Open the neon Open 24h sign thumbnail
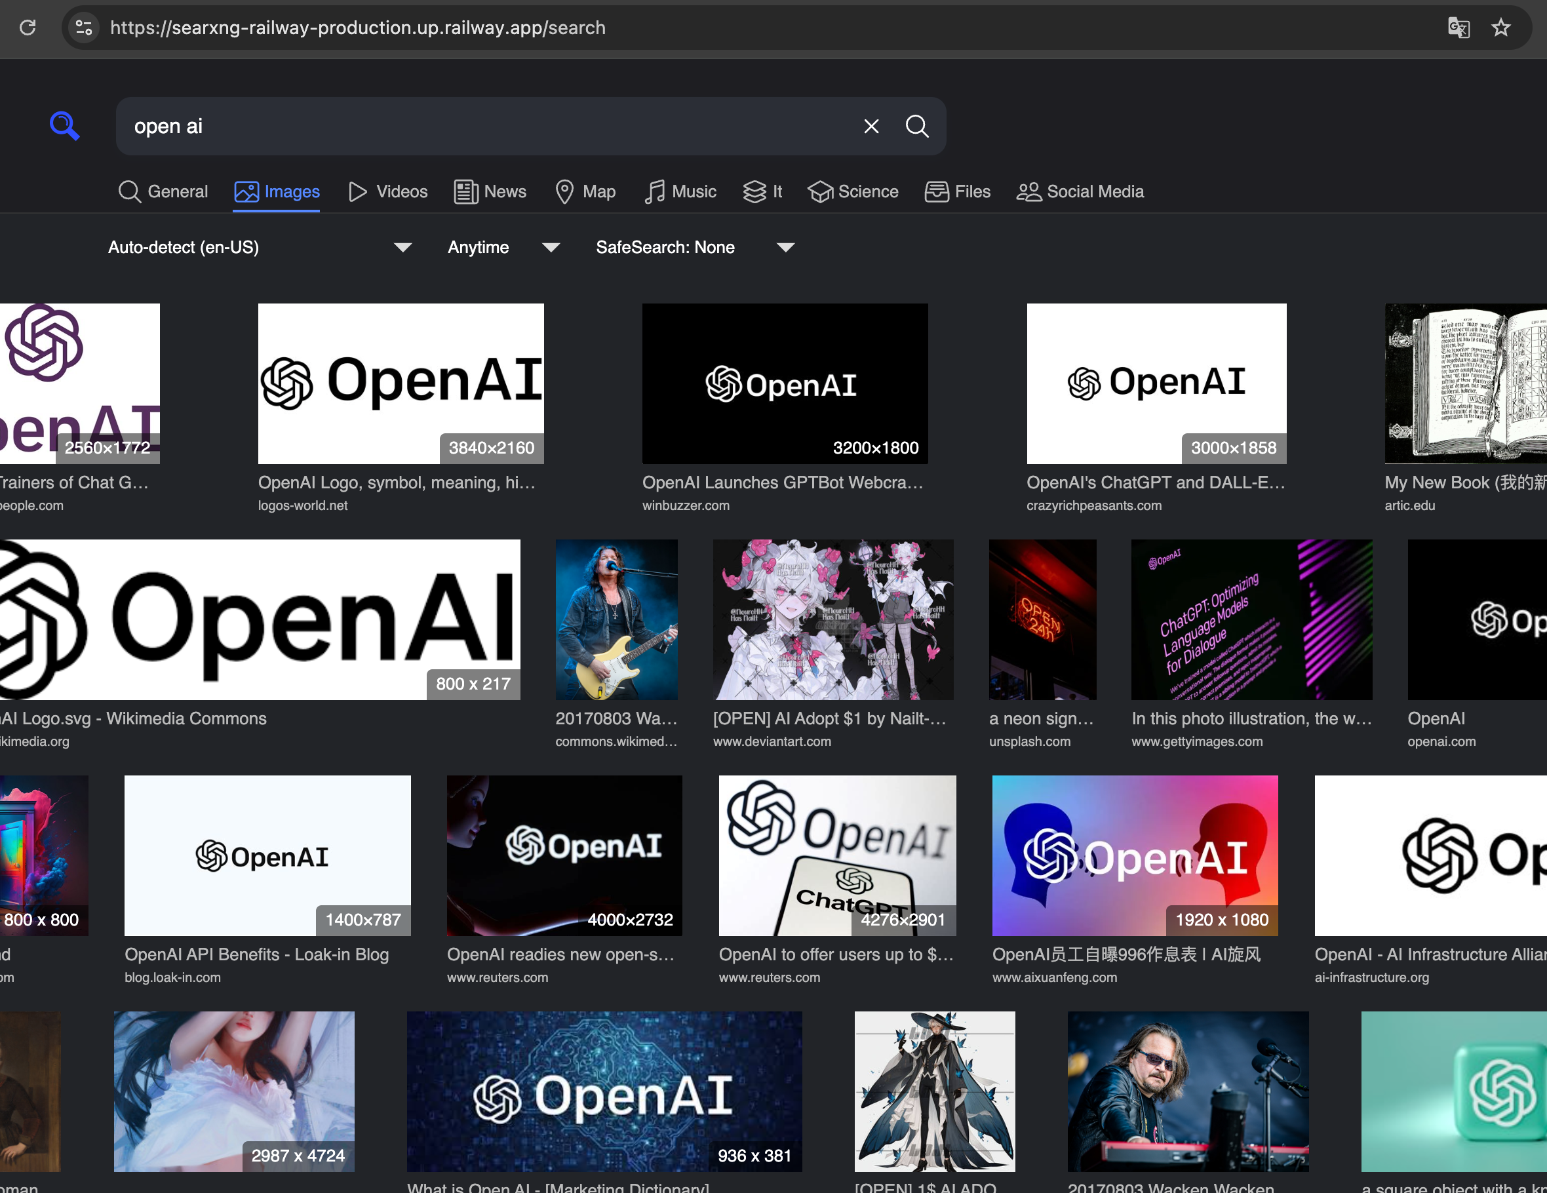The image size is (1547, 1193). [x=1043, y=620]
